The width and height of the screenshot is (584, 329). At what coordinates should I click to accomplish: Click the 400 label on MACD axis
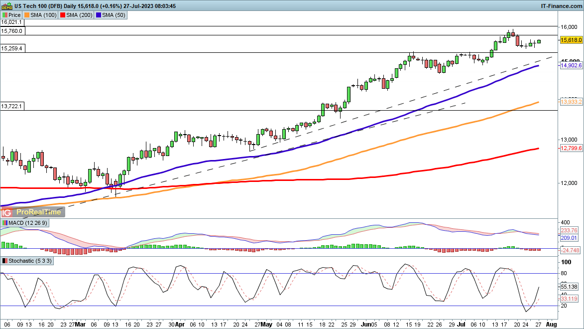point(566,222)
